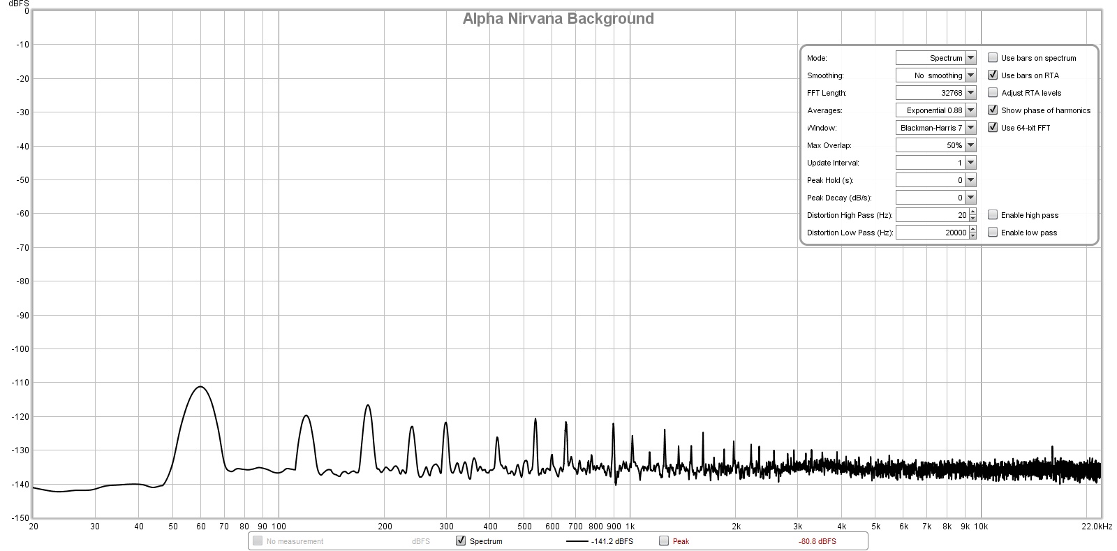Screen dimensions: 1117x551
Task: Toggle the No measurement legend checkbox
Action: pos(258,541)
